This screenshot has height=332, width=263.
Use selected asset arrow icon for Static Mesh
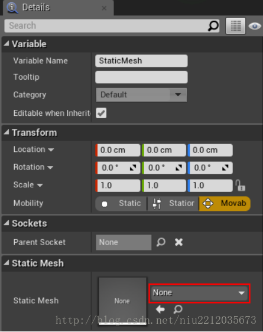[160, 310]
